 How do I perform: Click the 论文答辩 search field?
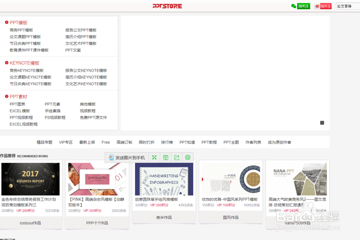[x=348, y=6]
